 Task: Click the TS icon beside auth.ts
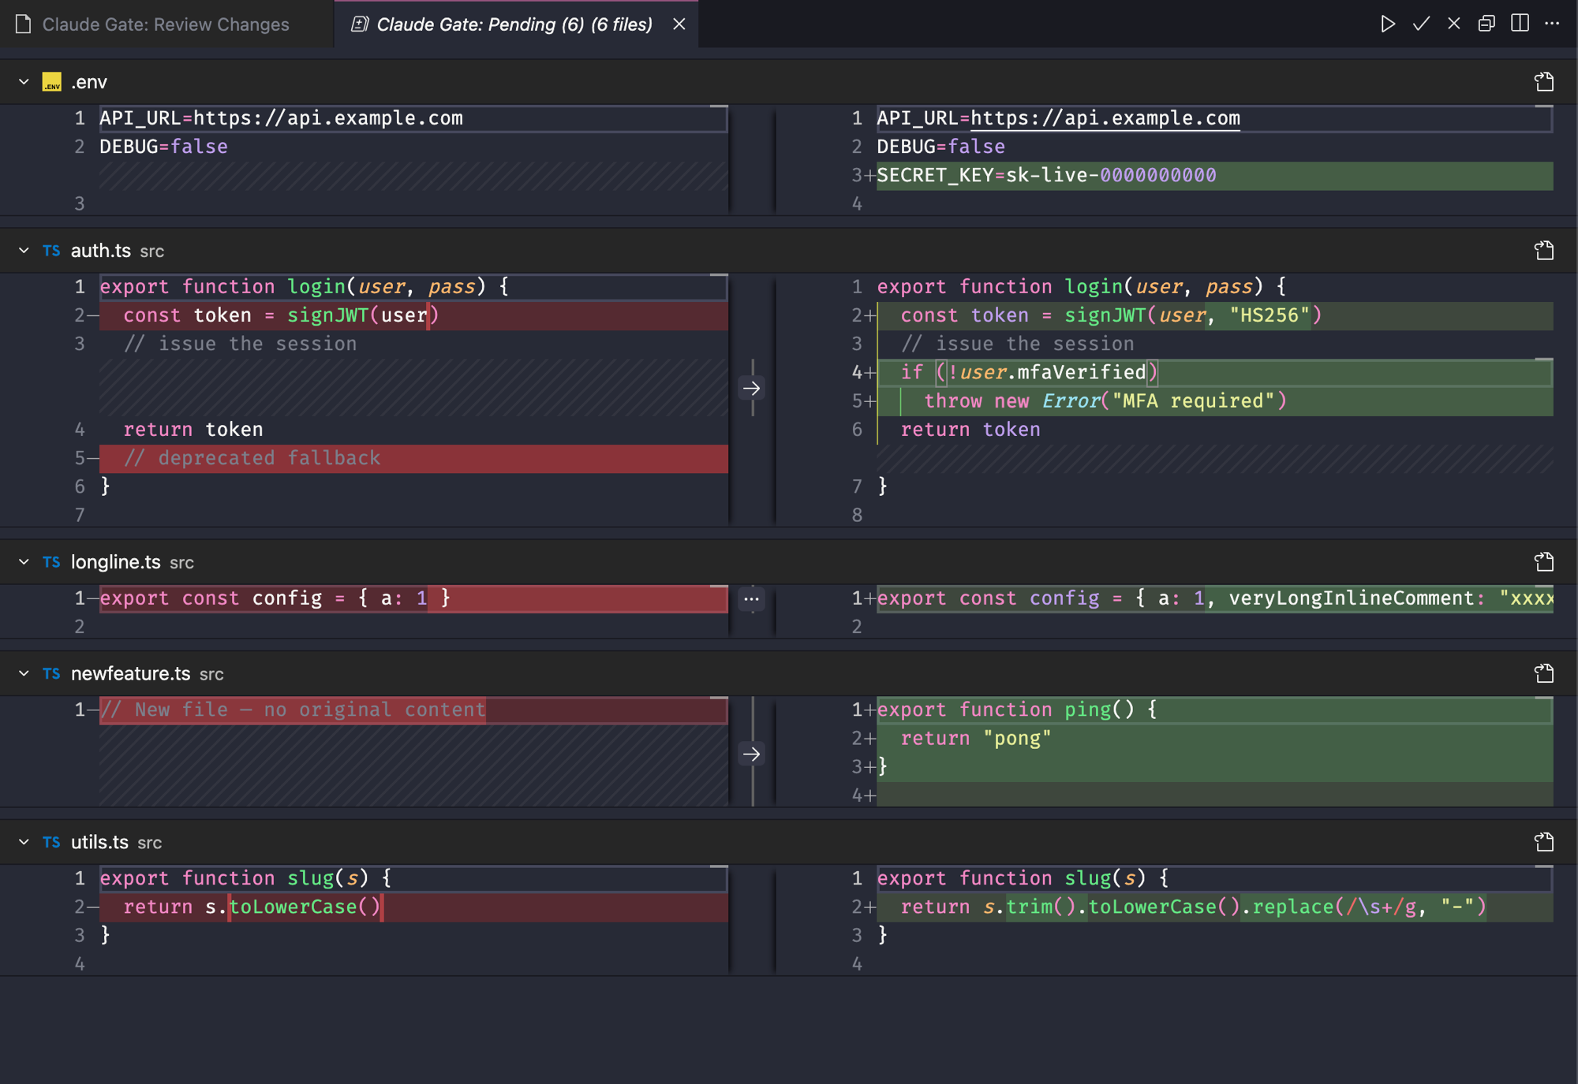52,251
